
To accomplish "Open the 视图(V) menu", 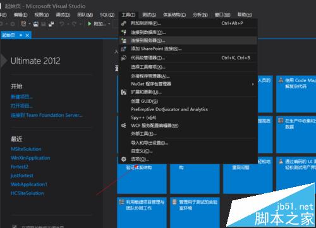I will [42, 15].
